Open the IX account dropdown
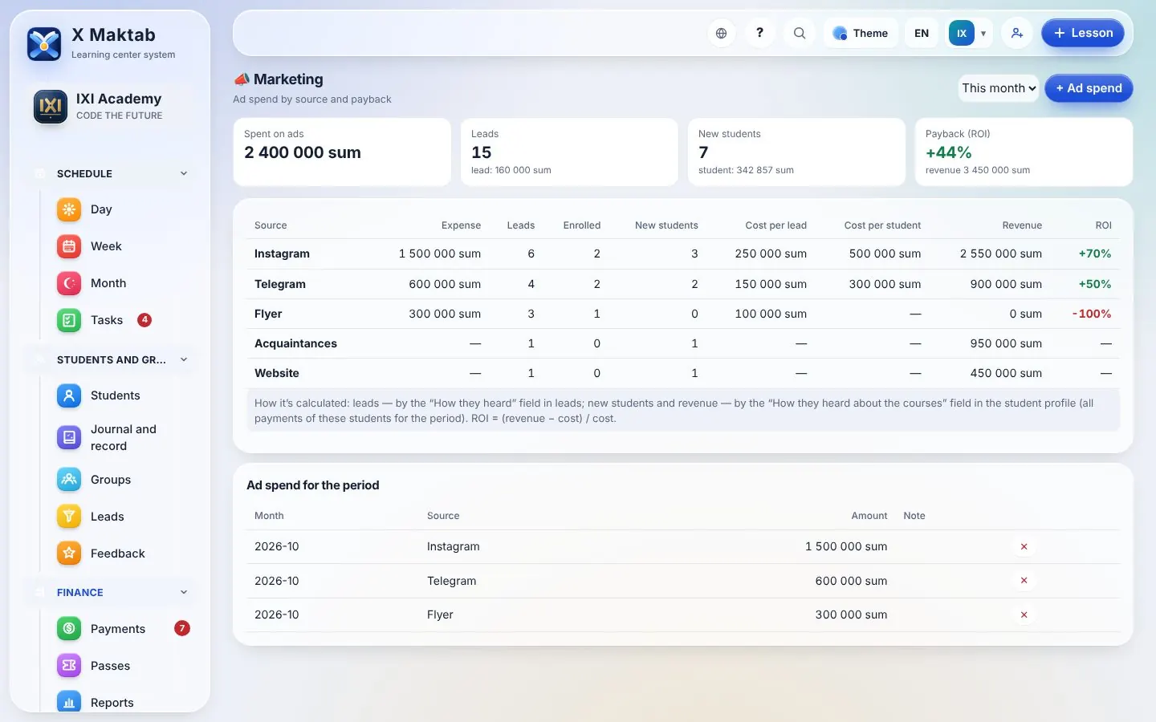This screenshot has height=722, width=1156. tap(970, 33)
